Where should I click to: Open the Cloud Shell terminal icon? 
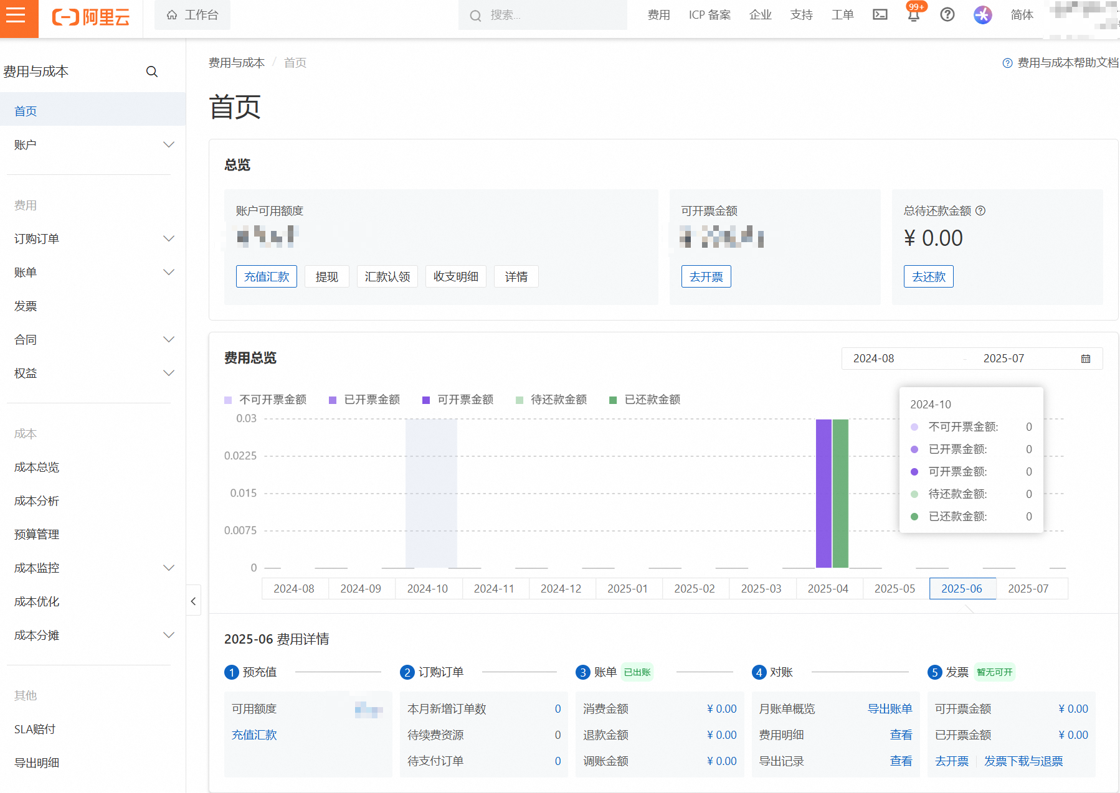(x=880, y=15)
